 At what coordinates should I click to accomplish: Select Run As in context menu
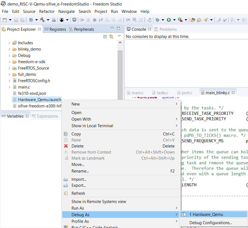point(121,208)
